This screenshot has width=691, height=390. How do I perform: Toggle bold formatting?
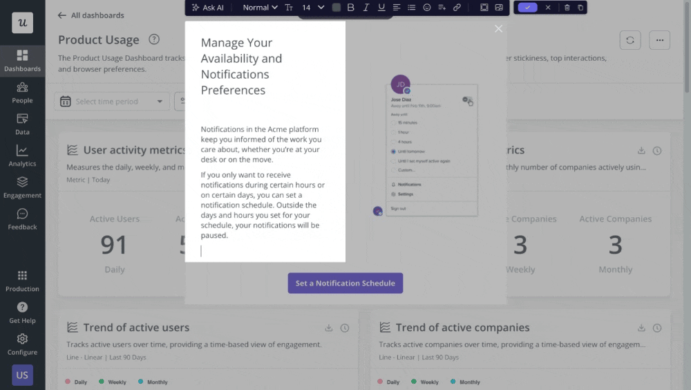[x=351, y=8]
